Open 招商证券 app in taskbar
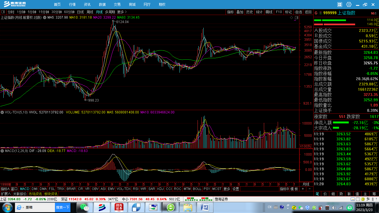Viewport: 379px width, 213px height. coord(118,207)
